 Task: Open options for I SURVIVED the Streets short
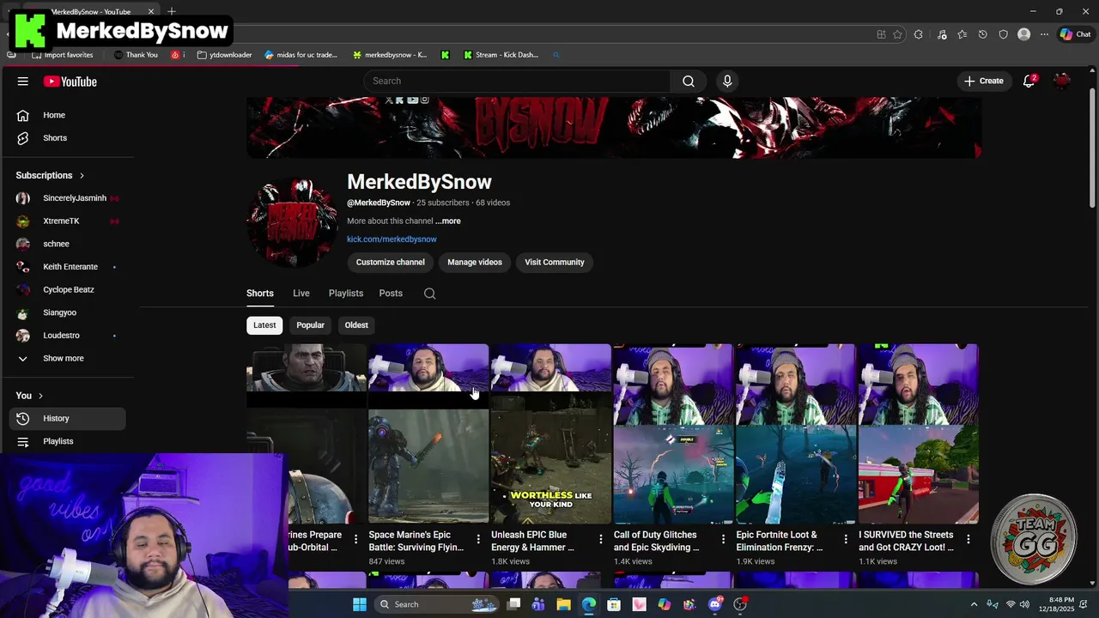[968, 540]
